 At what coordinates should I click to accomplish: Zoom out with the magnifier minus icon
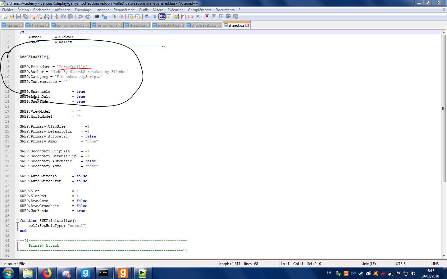click(x=121, y=16)
